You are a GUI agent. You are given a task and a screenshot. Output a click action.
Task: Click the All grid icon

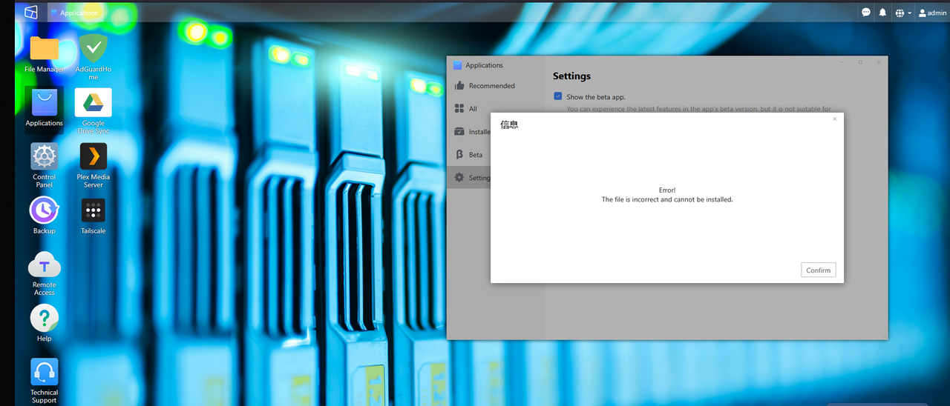(x=459, y=109)
